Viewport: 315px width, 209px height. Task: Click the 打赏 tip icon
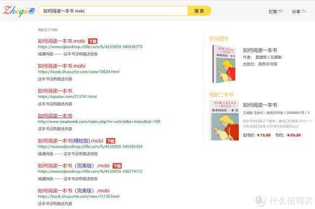pos(280,11)
